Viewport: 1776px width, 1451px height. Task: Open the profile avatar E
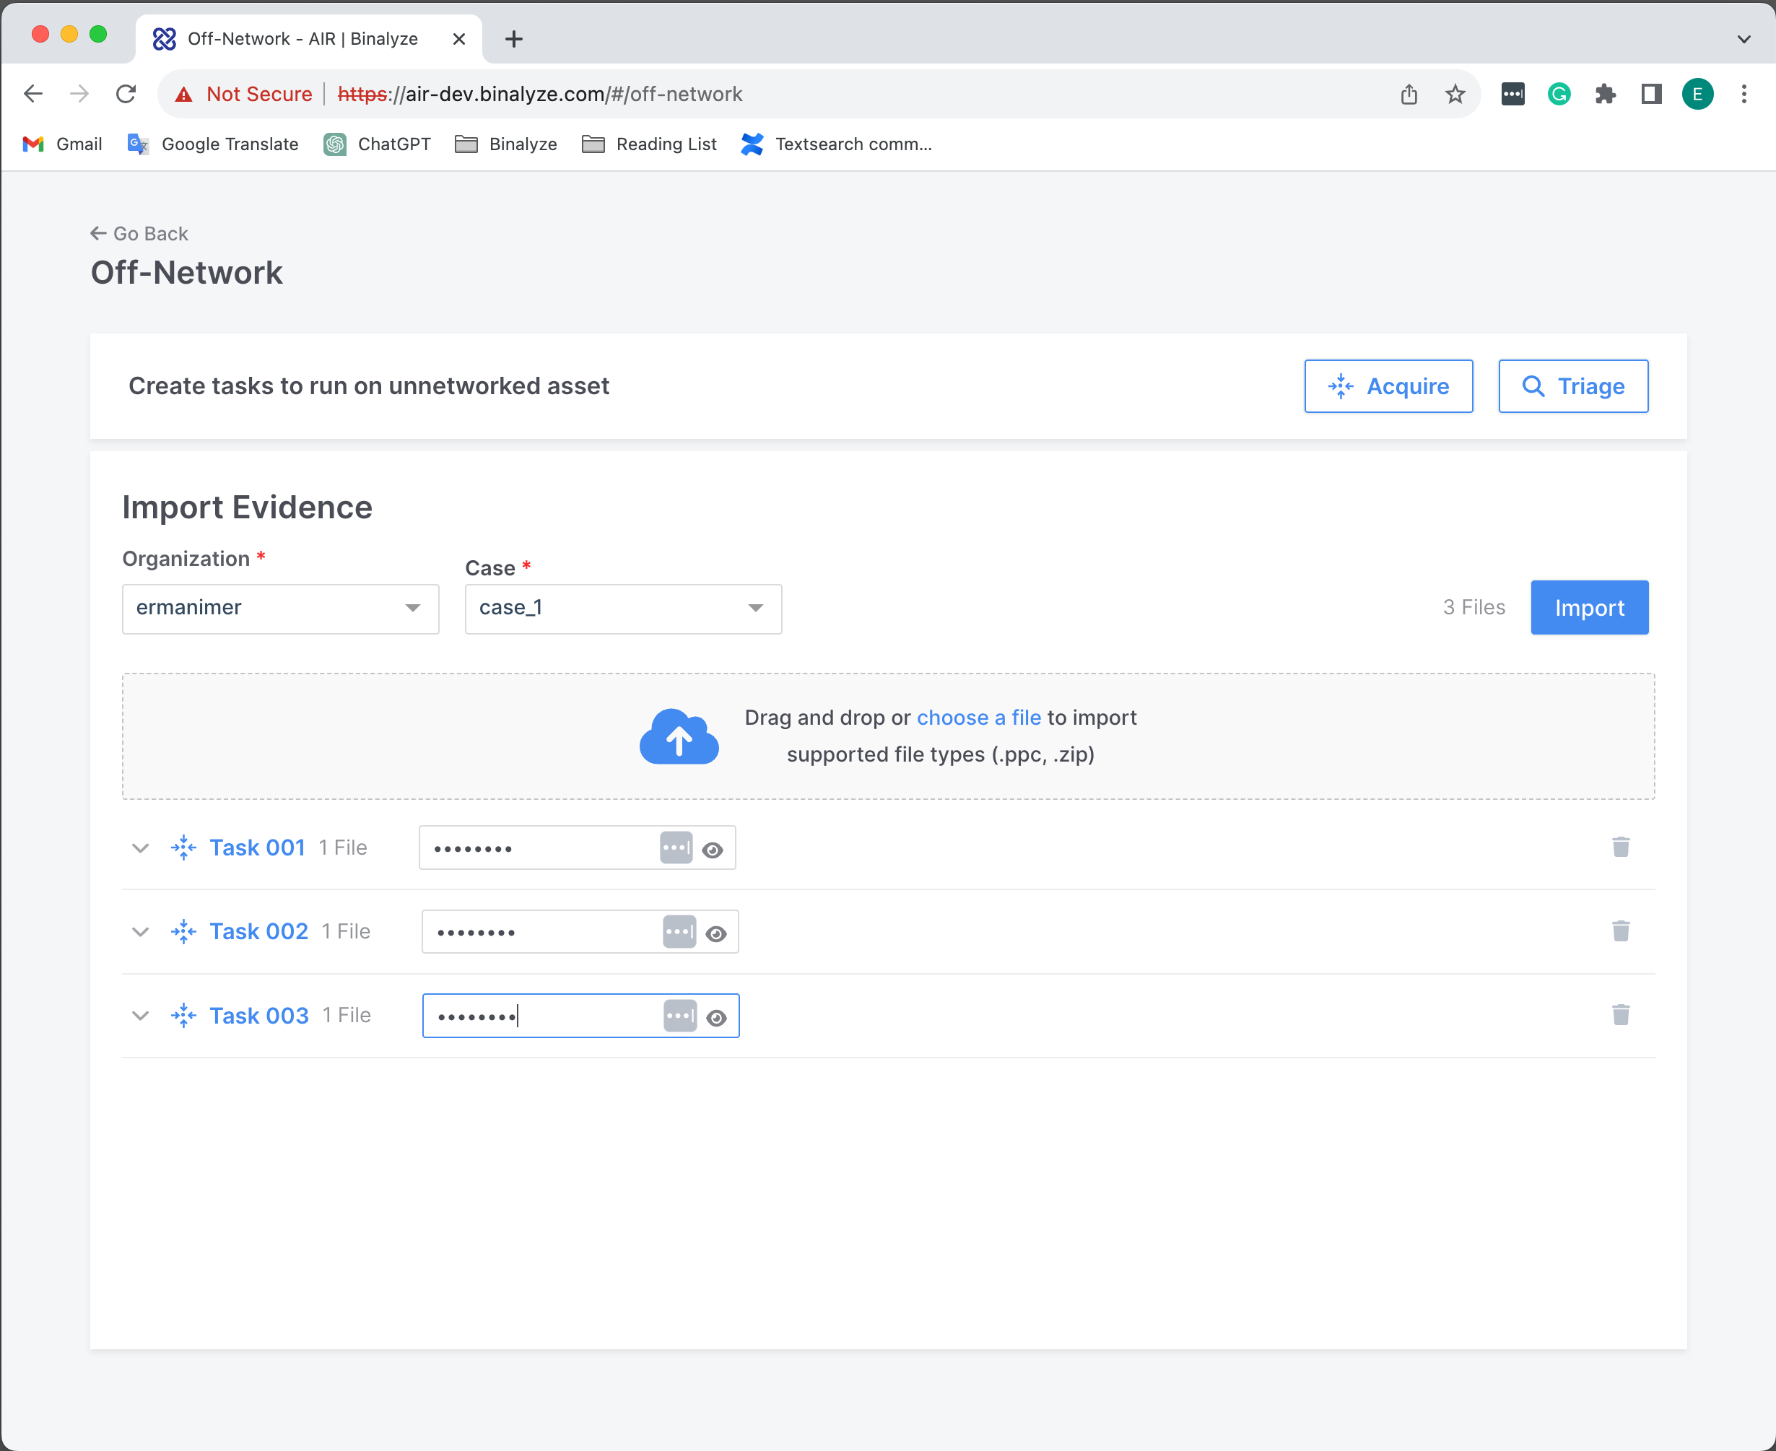(1697, 94)
